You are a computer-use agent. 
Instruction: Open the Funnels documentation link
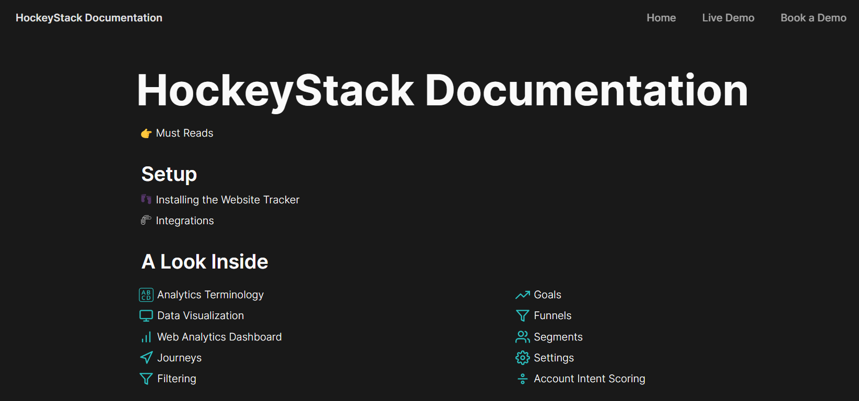pyautogui.click(x=552, y=315)
